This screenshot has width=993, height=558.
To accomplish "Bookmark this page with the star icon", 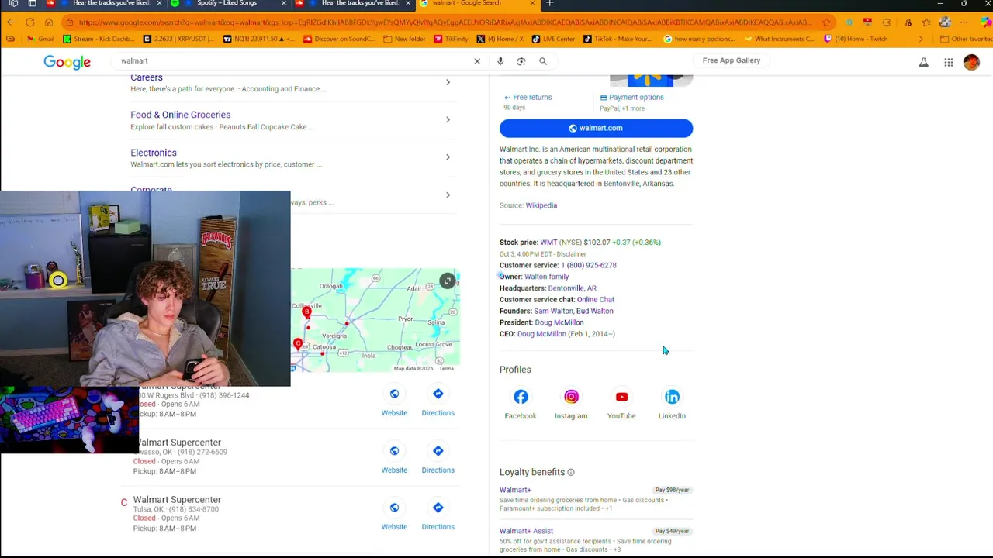I will [826, 22].
